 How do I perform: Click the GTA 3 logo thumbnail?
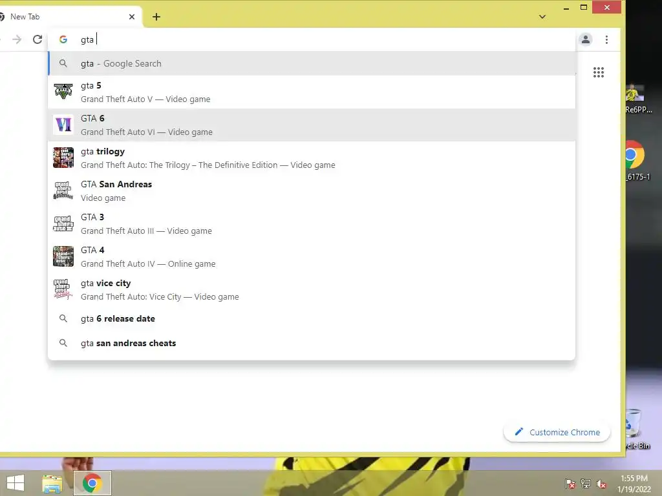63,223
